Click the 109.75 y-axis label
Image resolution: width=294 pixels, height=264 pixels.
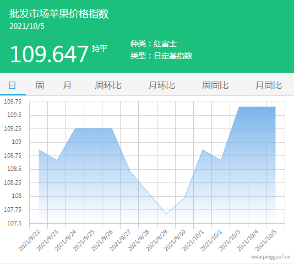pyautogui.click(x=13, y=101)
